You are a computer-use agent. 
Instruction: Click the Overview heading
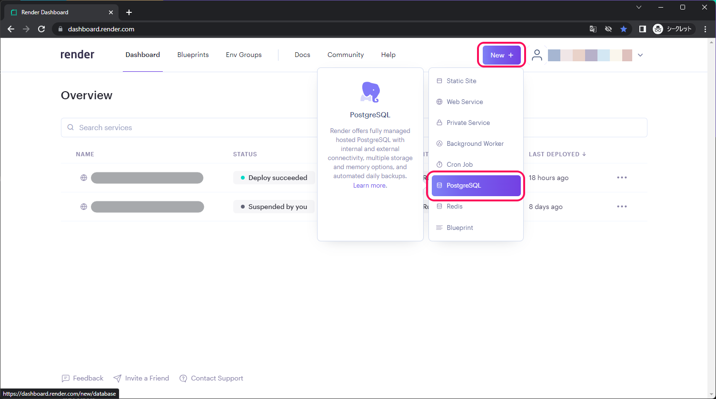87,95
